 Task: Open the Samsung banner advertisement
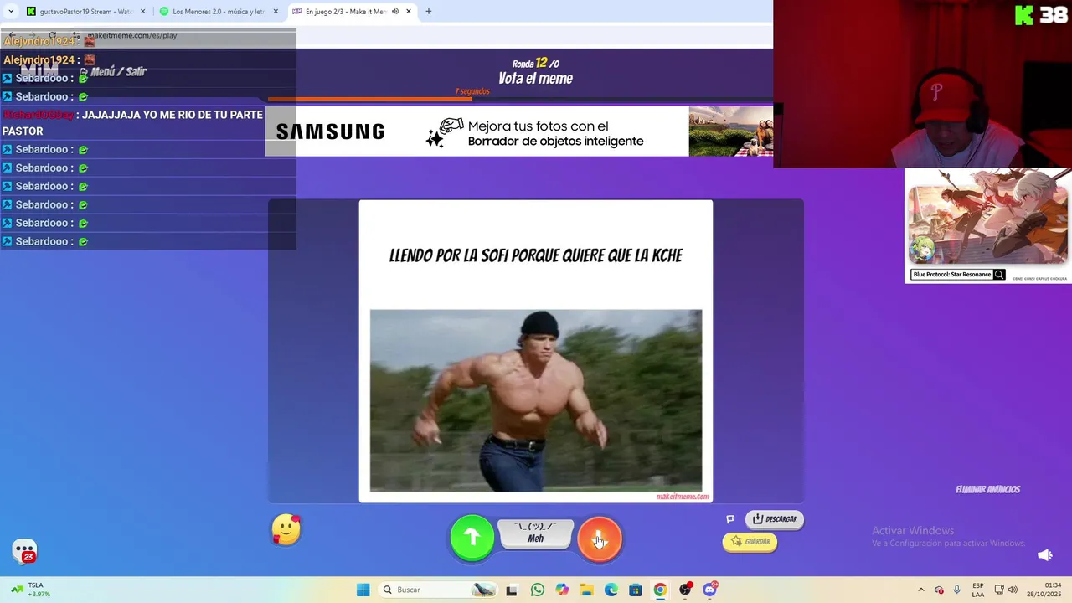pyautogui.click(x=519, y=131)
